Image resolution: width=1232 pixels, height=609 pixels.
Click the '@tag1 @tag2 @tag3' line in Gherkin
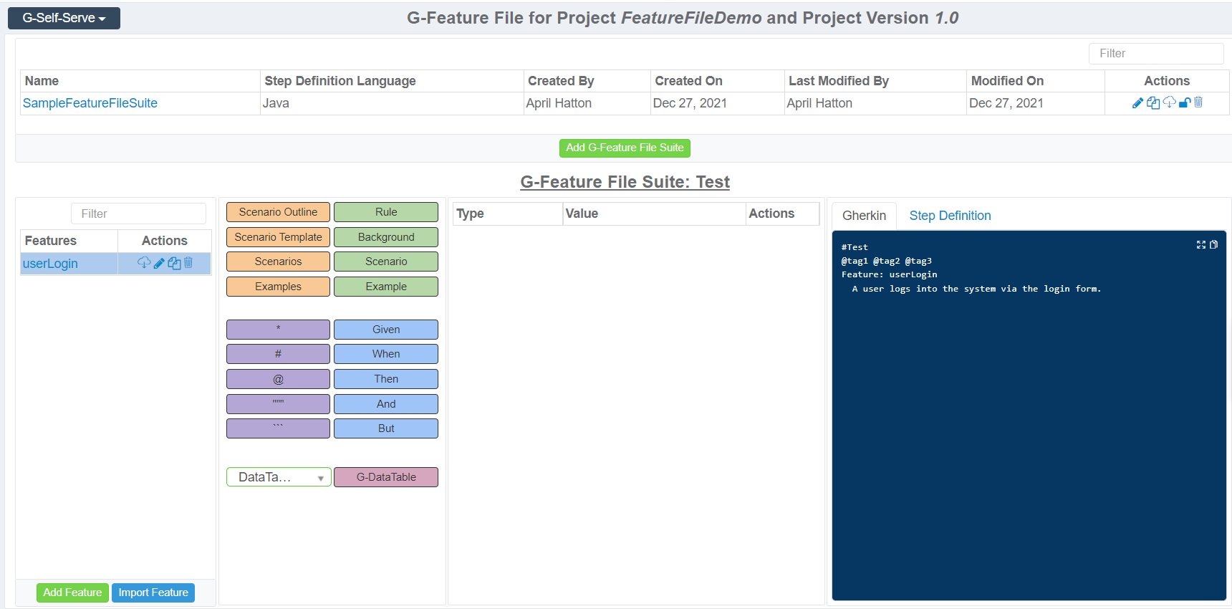[x=886, y=261]
